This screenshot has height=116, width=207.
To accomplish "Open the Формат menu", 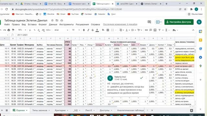I will coord(42,24).
